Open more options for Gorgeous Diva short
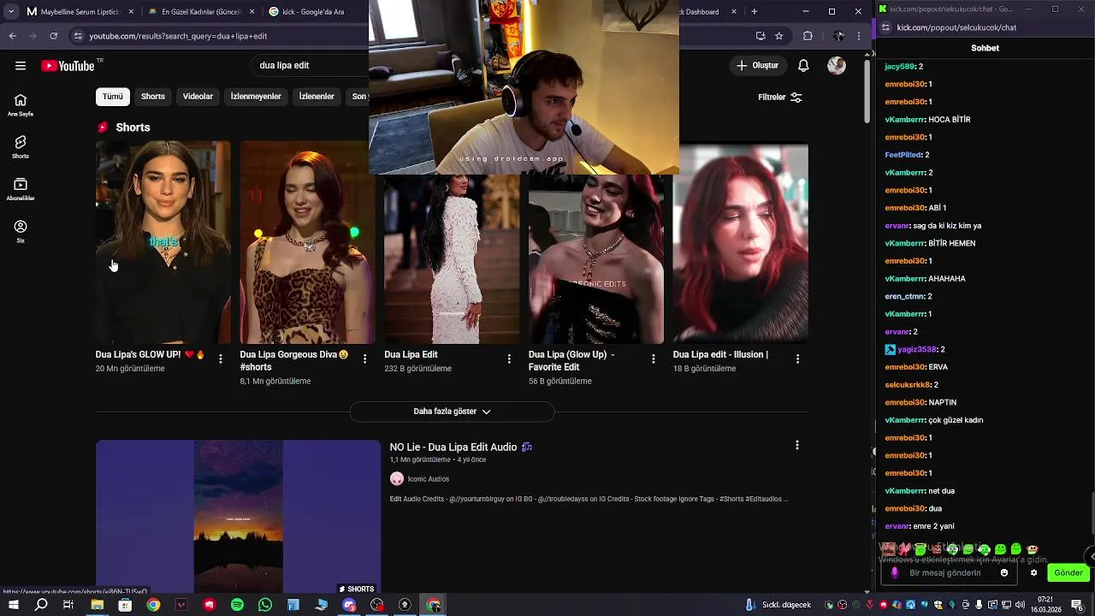The image size is (1095, 616). (x=365, y=359)
